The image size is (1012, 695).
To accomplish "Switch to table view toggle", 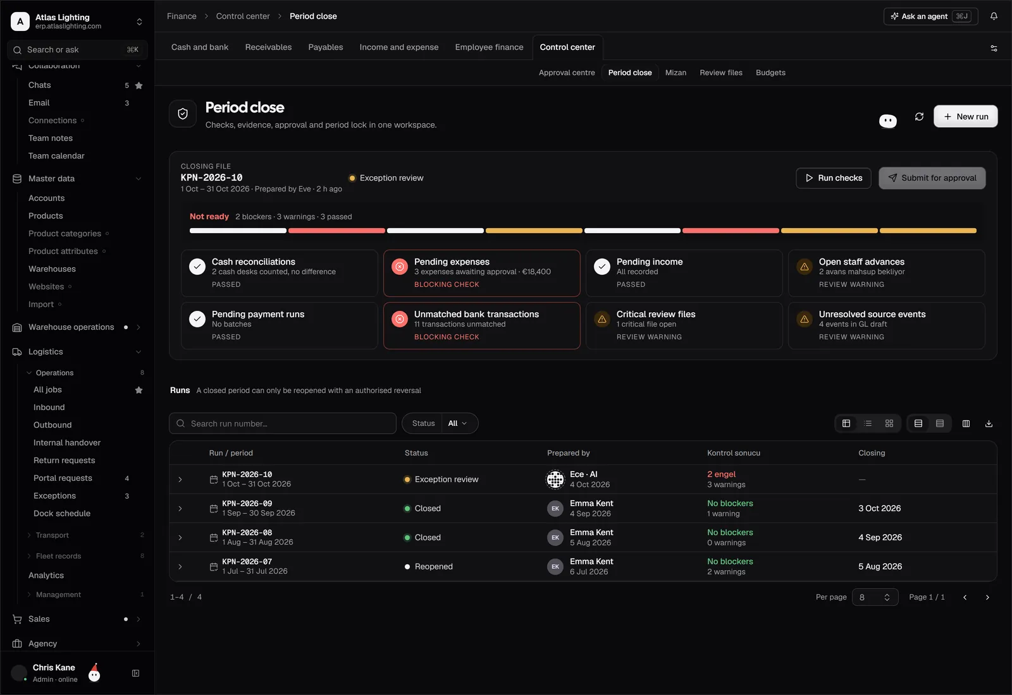I will 846,423.
